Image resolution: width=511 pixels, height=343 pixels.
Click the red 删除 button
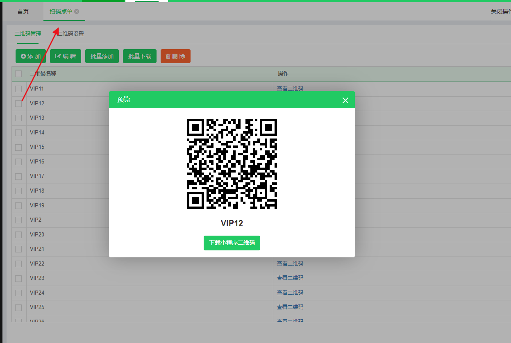[x=175, y=56]
